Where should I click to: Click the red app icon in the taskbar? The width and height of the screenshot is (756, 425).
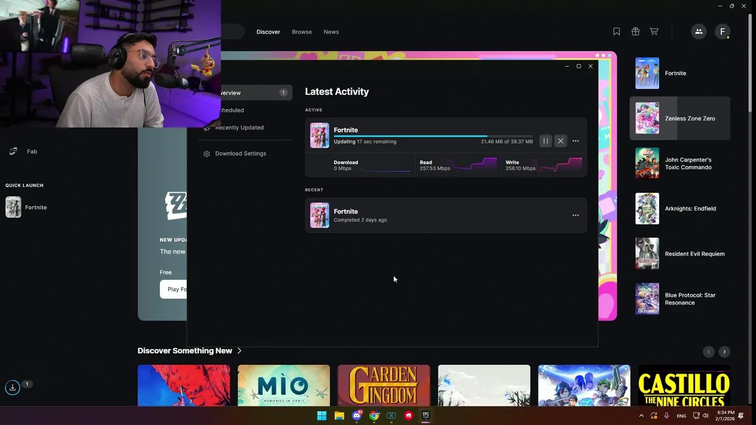(408, 416)
